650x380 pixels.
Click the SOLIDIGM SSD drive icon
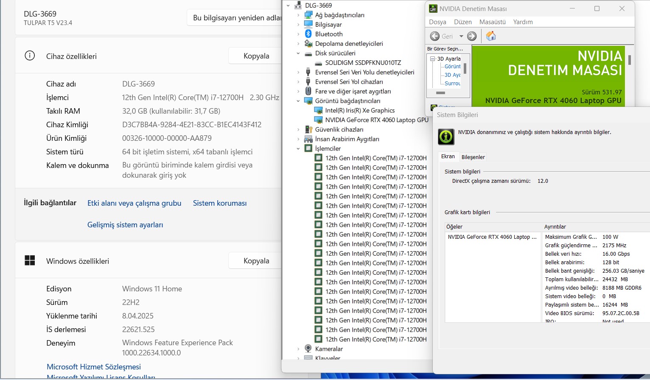319,63
